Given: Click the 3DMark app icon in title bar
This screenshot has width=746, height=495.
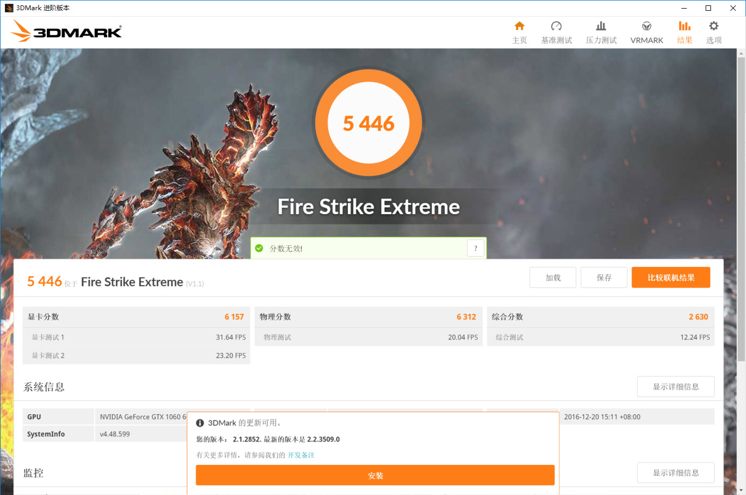Looking at the screenshot, I should pos(9,8).
